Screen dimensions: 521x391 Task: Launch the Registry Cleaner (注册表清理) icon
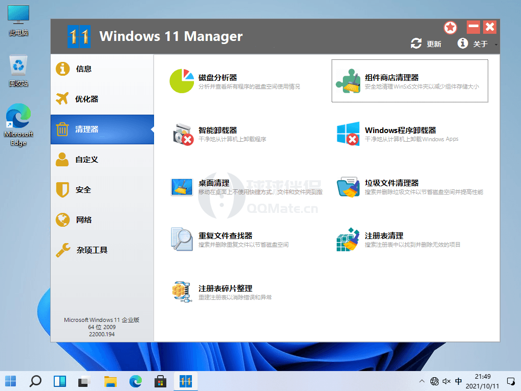click(x=348, y=240)
